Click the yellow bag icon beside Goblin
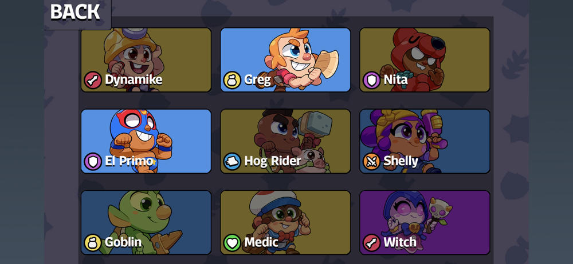Screen dimensions: 573x264 point(93,243)
